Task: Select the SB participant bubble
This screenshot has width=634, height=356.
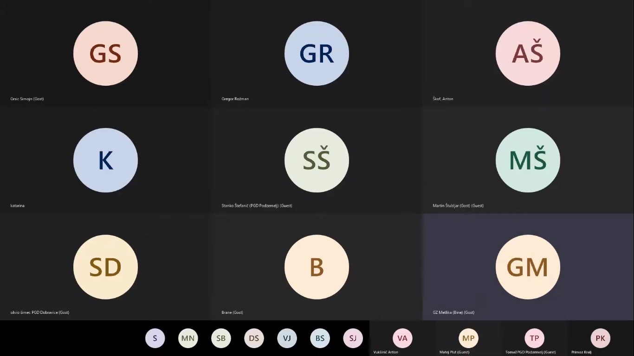Action: [x=221, y=338]
